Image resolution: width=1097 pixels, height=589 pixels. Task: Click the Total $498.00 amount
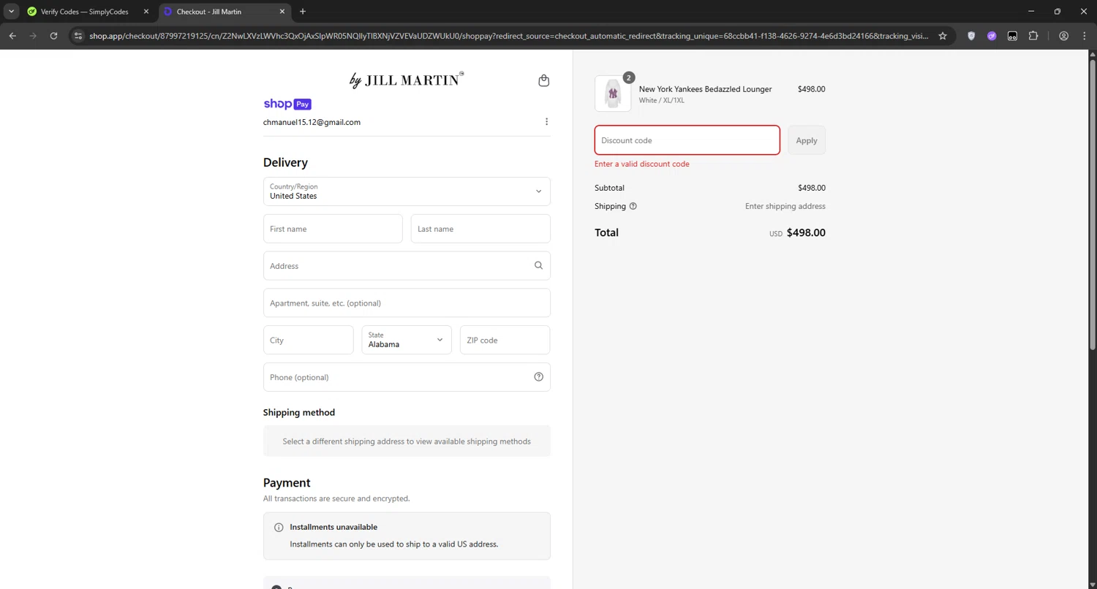click(x=806, y=232)
